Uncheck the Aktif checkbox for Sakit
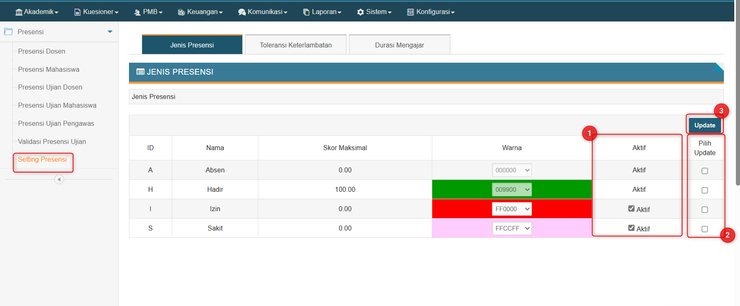Image resolution: width=740 pixels, height=306 pixels. [631, 228]
